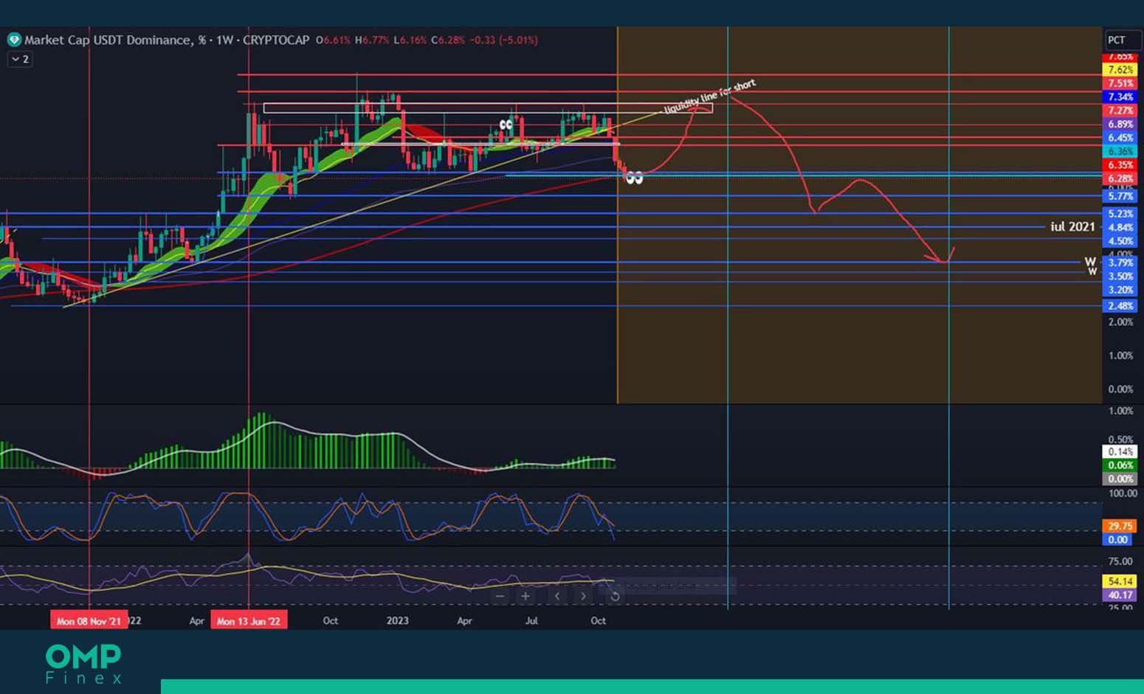Select the 3.20% price label

[x=1120, y=290]
